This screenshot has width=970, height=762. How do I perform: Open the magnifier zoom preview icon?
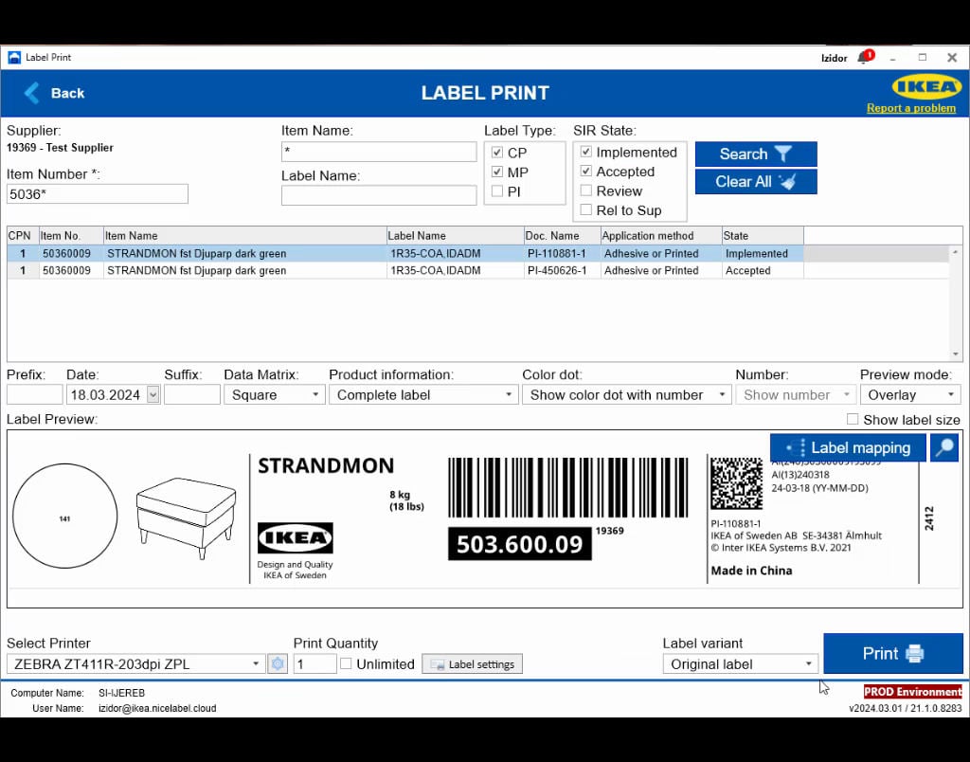[x=944, y=447]
